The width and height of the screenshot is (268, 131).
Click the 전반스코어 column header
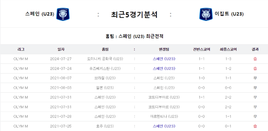click(x=202, y=50)
